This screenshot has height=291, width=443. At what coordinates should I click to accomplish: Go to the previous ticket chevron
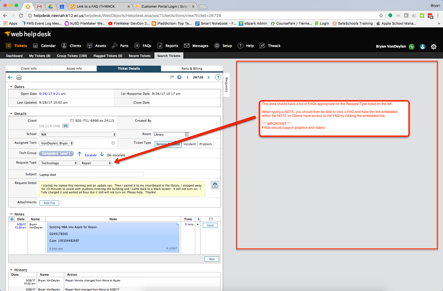(188, 77)
